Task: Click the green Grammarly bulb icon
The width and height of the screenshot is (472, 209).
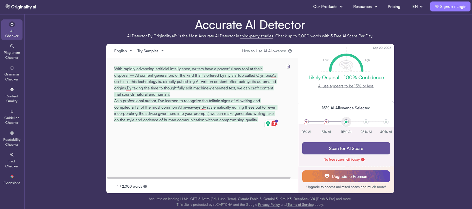Action: (x=268, y=123)
